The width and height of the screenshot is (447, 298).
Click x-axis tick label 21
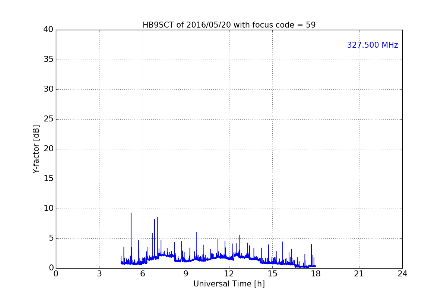[359, 274]
